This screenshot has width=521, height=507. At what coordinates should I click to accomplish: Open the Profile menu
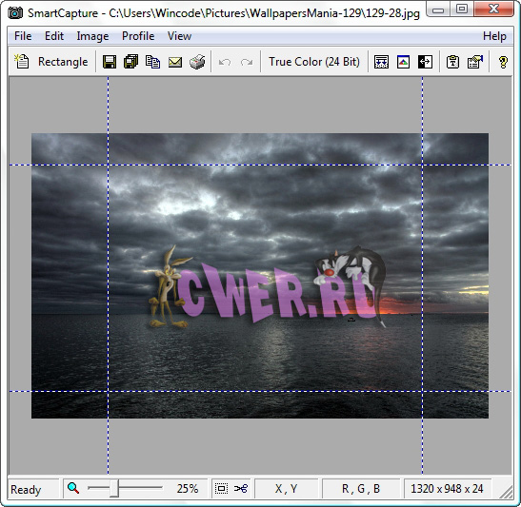pos(138,36)
